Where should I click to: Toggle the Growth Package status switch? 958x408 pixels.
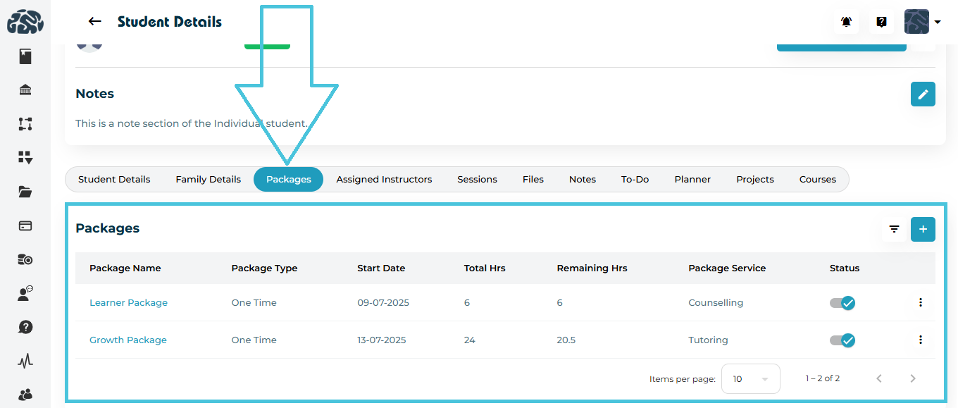(842, 340)
